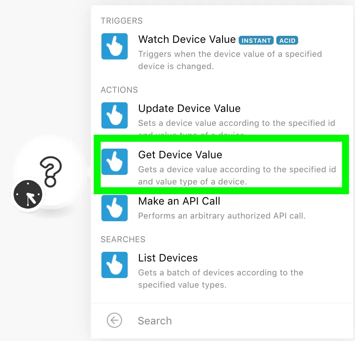Click the INSTANT badge
The height and width of the screenshot is (341, 355).
pos(256,40)
